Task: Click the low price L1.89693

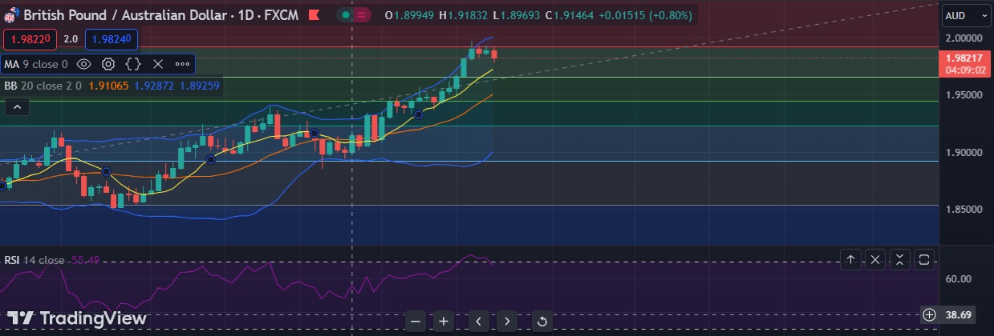Action: click(x=516, y=15)
